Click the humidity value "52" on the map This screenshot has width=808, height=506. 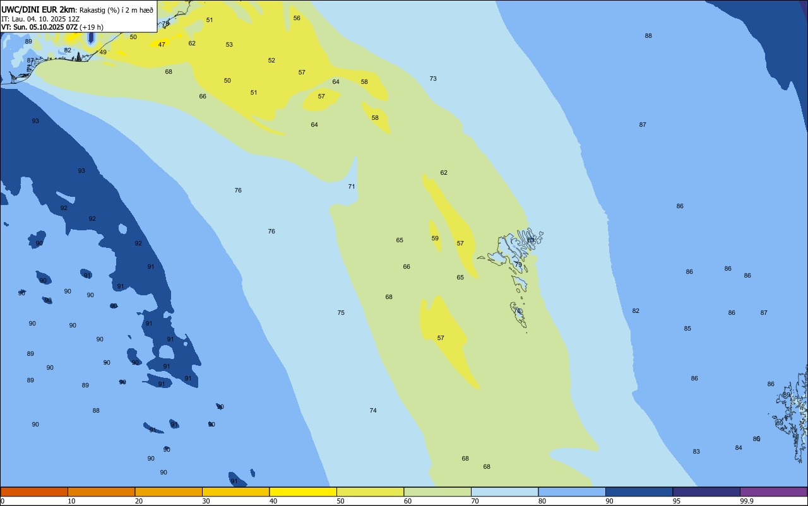(271, 61)
